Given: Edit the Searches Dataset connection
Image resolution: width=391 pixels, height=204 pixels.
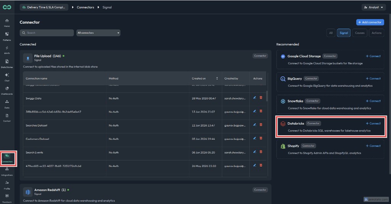Looking at the screenshot, I should 255,125.
